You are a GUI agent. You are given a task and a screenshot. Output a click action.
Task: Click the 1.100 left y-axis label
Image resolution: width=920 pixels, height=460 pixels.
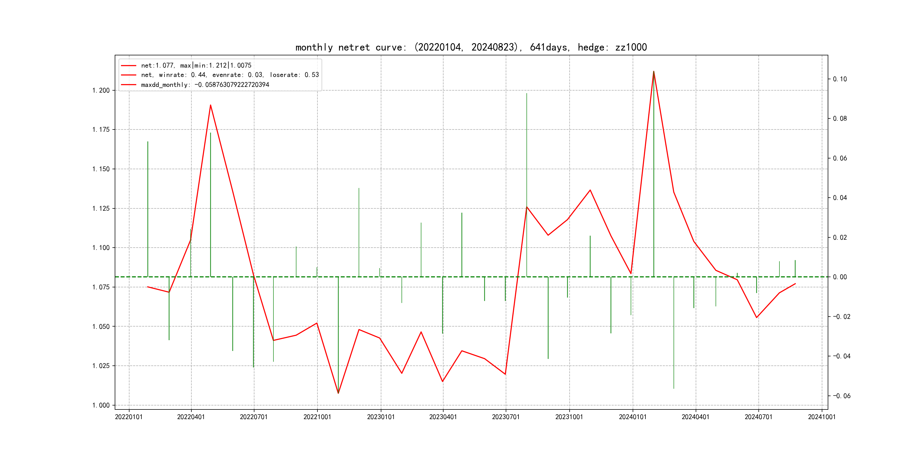pyautogui.click(x=101, y=248)
